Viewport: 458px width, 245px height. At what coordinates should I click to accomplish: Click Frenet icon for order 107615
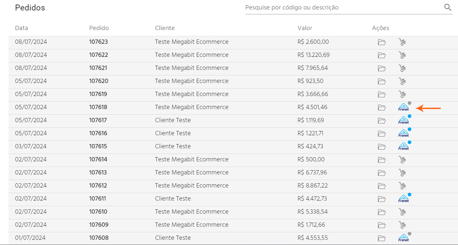pyautogui.click(x=403, y=147)
